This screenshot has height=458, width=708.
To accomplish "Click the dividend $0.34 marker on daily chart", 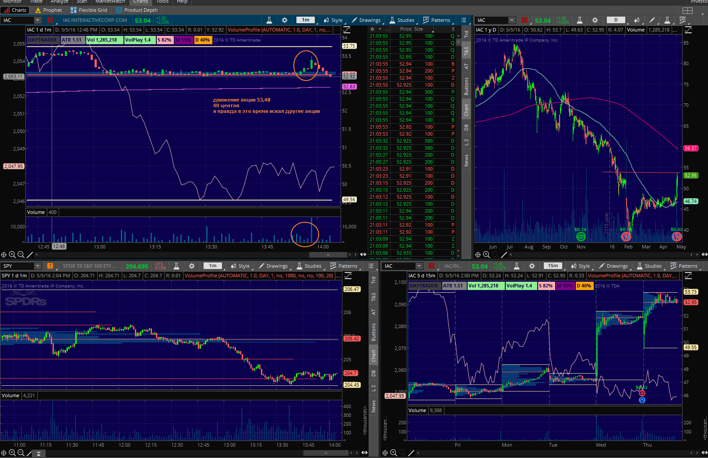I will (581, 237).
